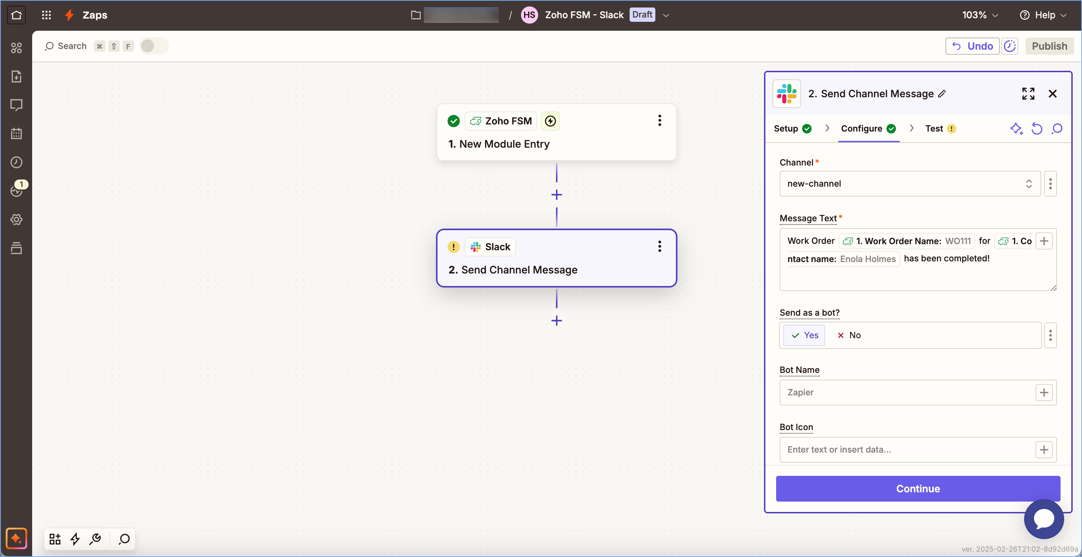1082x557 pixels.
Task: Click the Undo button
Action: point(972,46)
